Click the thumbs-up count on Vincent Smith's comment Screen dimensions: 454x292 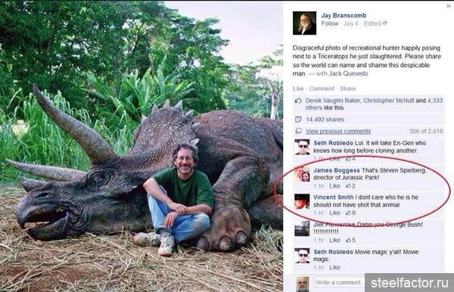tap(350, 213)
